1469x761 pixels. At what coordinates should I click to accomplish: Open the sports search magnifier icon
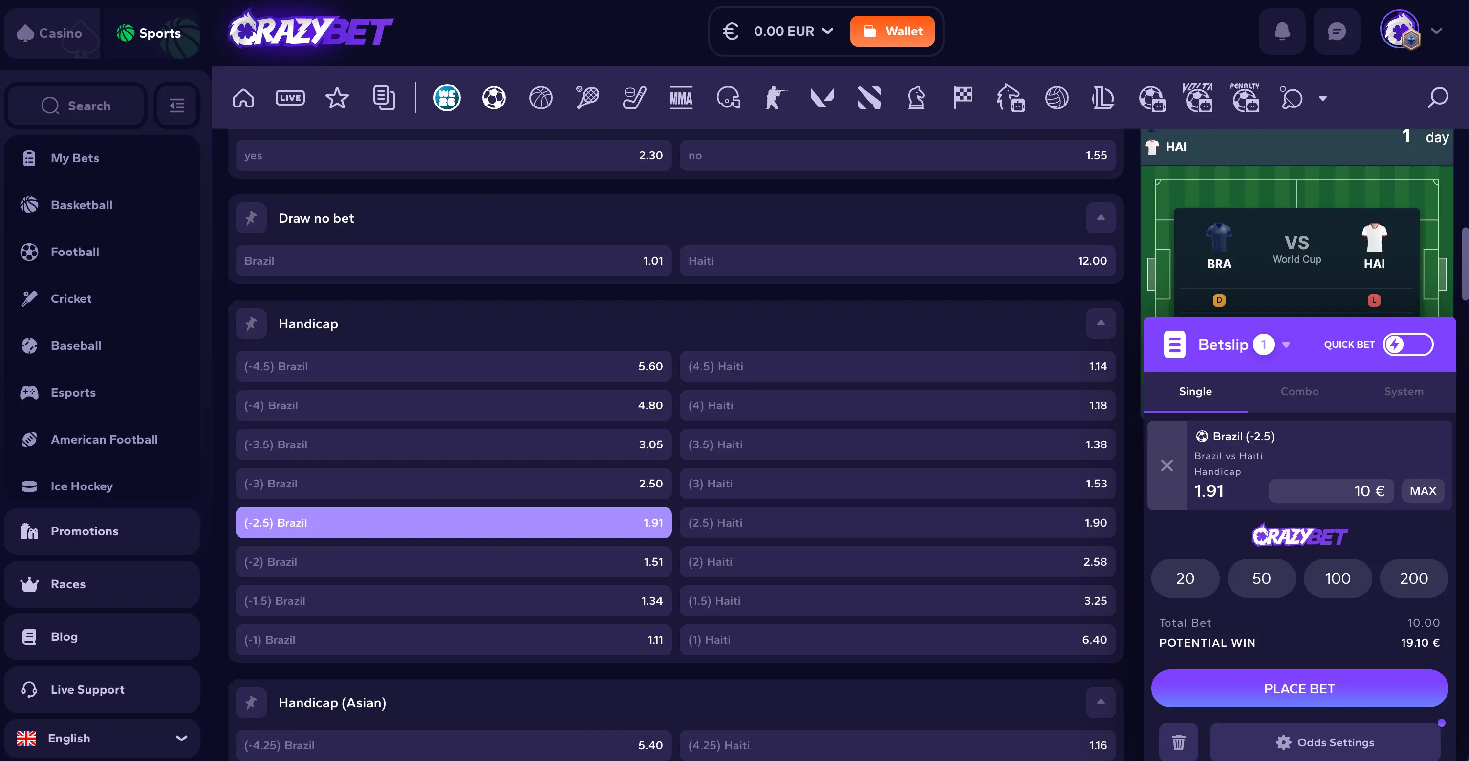pyautogui.click(x=1438, y=98)
